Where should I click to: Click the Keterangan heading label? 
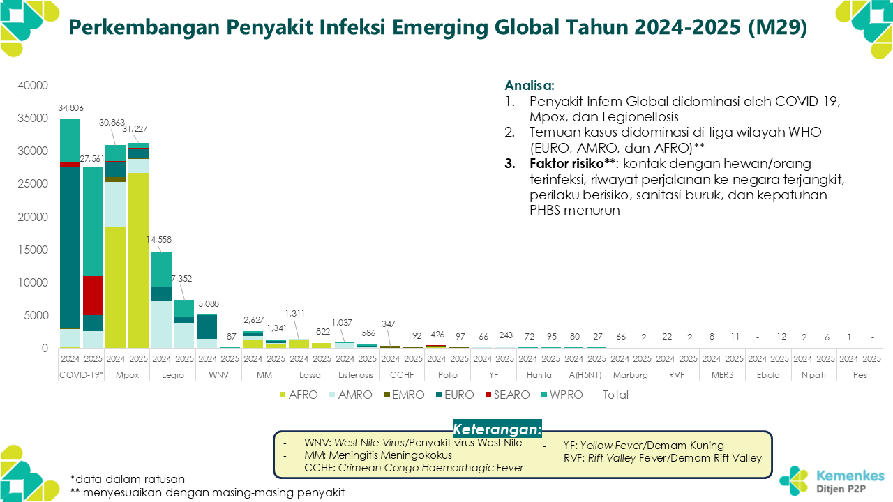tap(497, 428)
